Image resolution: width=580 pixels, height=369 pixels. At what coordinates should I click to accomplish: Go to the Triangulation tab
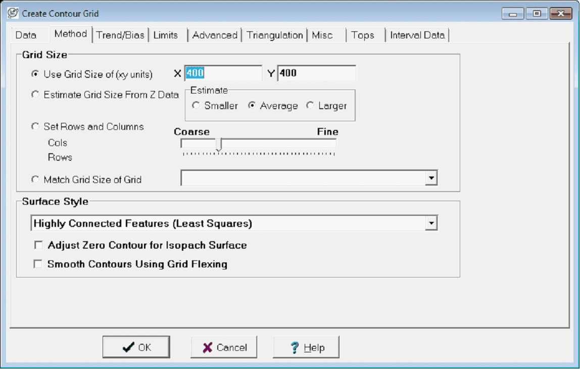click(x=275, y=35)
